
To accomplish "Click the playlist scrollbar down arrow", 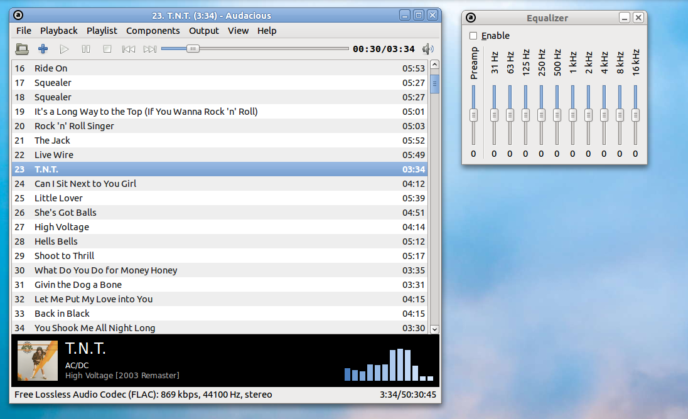I will click(x=434, y=329).
